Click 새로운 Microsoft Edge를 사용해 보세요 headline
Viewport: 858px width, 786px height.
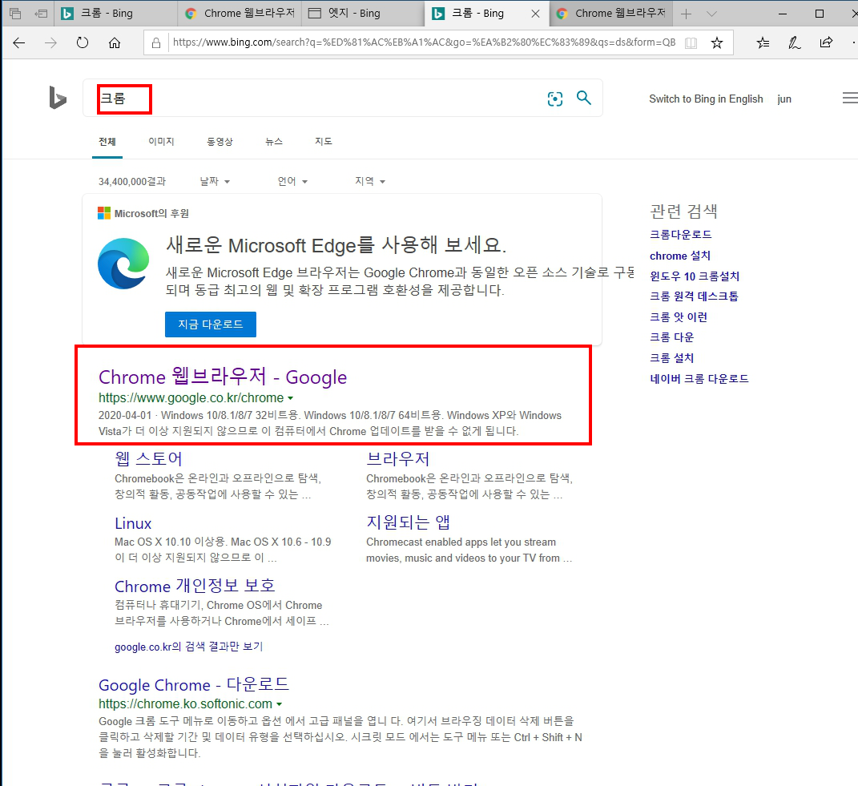(x=336, y=245)
